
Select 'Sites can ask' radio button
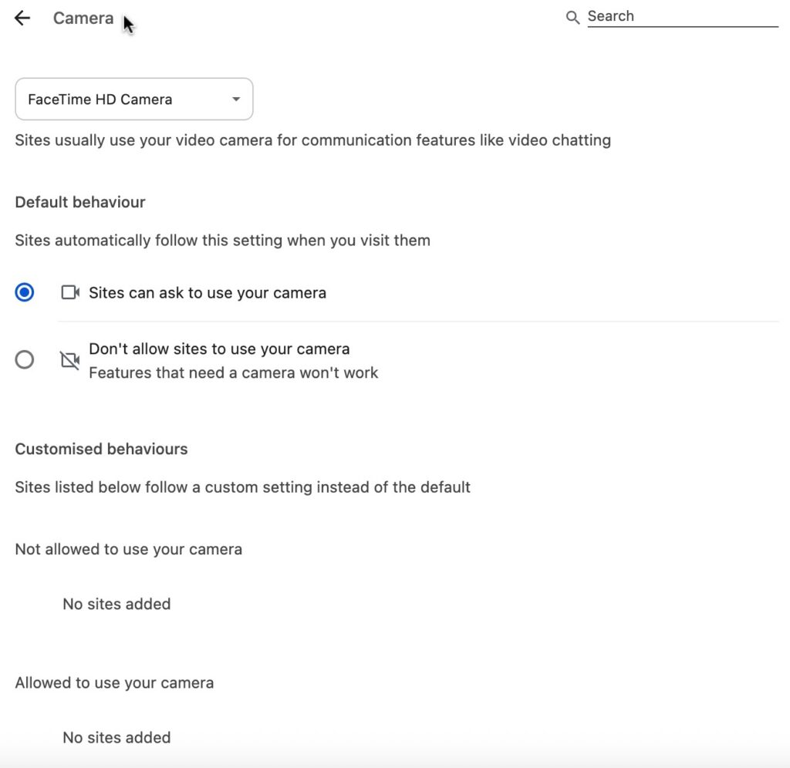pyautogui.click(x=24, y=292)
